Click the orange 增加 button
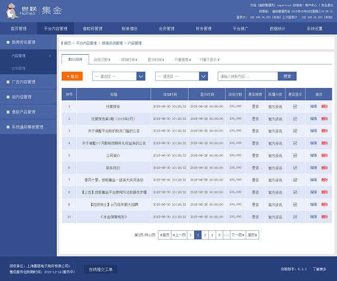The image size is (337, 281). (72, 76)
